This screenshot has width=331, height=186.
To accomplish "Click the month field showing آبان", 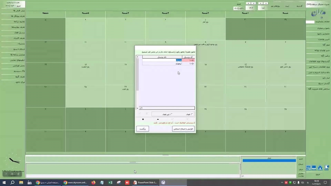I will click(x=263, y=8).
